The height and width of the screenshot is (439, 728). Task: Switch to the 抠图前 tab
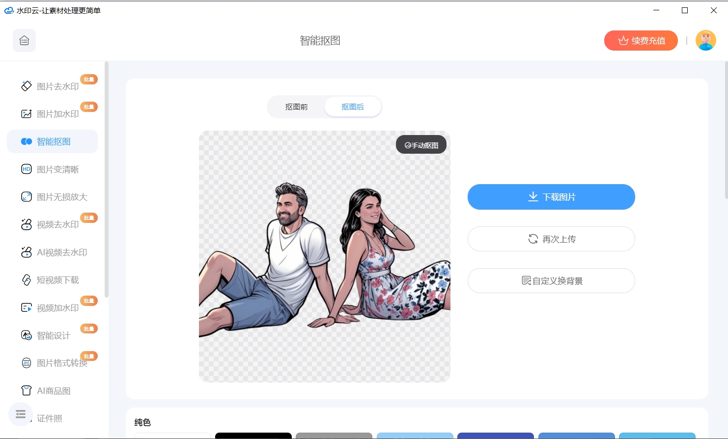[x=296, y=107]
